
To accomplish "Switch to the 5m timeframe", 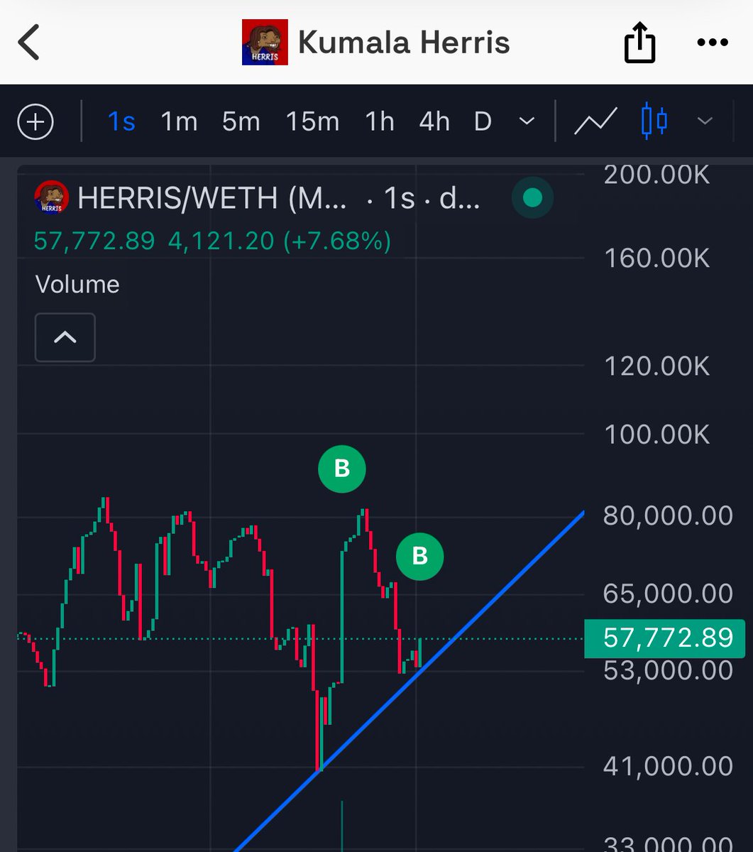I will pyautogui.click(x=241, y=122).
